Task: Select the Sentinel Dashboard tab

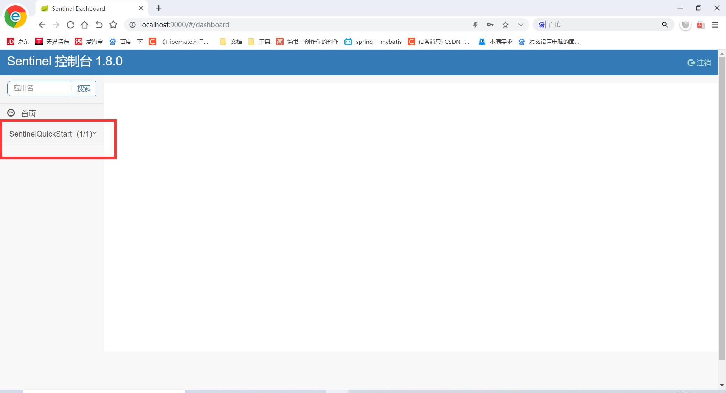Action: click(92, 8)
